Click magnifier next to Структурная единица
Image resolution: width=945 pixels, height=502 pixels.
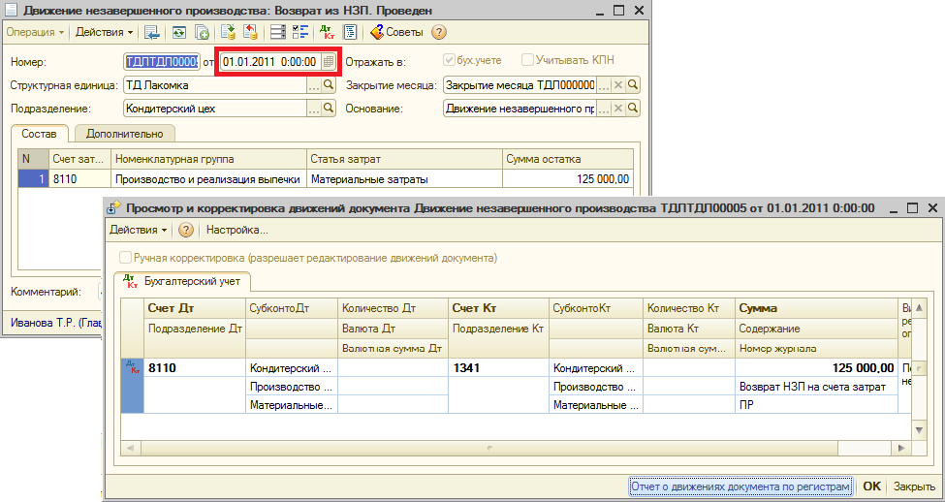pyautogui.click(x=329, y=85)
